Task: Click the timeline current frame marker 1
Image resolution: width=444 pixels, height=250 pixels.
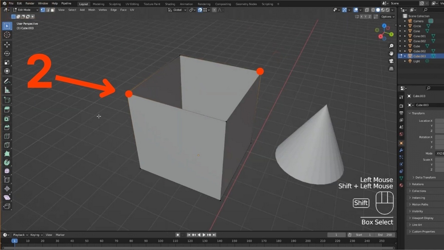Action: pyautogui.click(x=14, y=241)
